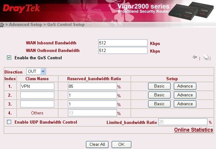This screenshot has width=216, height=149.
Task: Click class name field for index 2
Action: pos(37,95)
